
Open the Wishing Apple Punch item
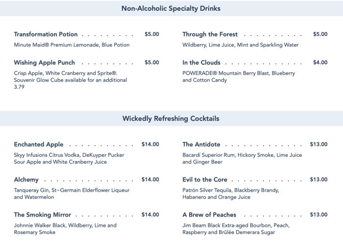tap(45, 63)
